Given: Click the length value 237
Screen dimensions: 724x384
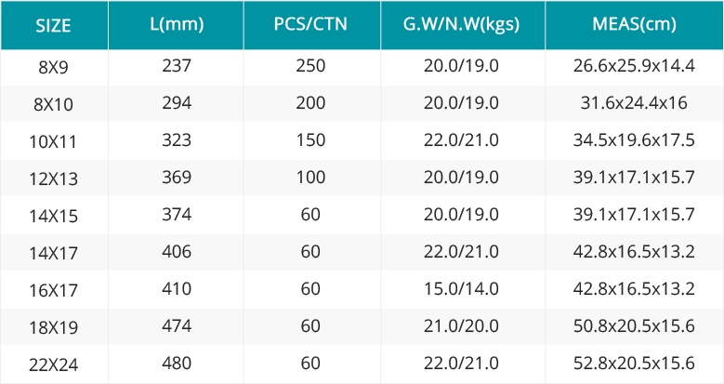Looking at the screenshot, I should pos(177,66).
